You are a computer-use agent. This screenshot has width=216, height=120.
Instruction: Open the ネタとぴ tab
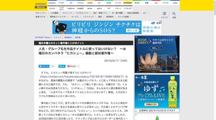pos(52,8)
